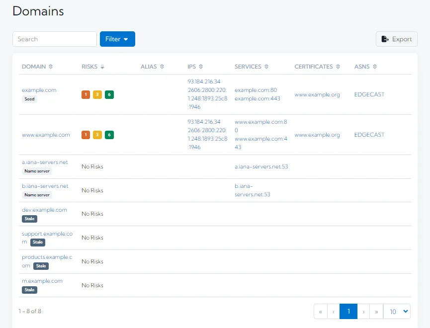The width and height of the screenshot is (430, 328).
Task: Open the m.example.com domain
Action: [x=42, y=281]
